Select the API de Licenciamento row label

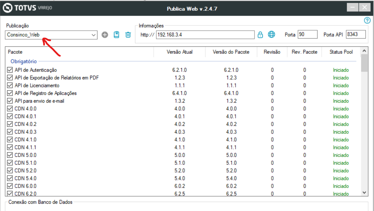[x=37, y=85]
